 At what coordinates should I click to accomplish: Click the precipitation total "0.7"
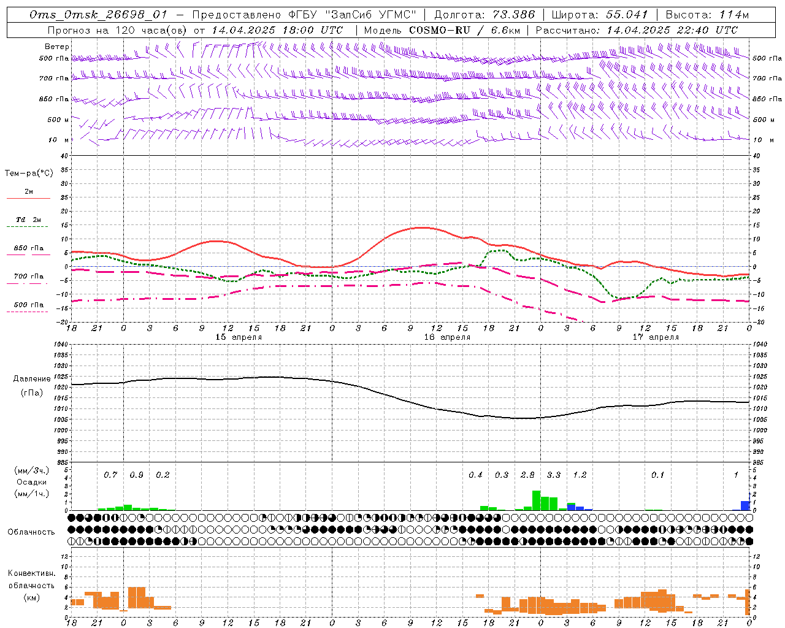pyautogui.click(x=110, y=475)
